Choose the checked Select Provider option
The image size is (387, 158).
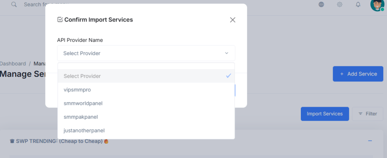(x=146, y=76)
